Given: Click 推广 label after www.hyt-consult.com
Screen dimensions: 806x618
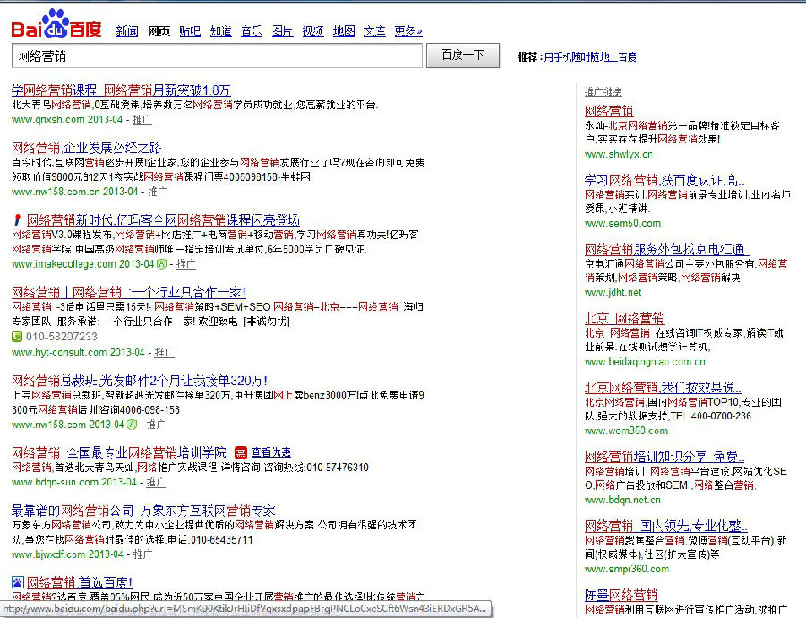Looking at the screenshot, I should [x=164, y=353].
